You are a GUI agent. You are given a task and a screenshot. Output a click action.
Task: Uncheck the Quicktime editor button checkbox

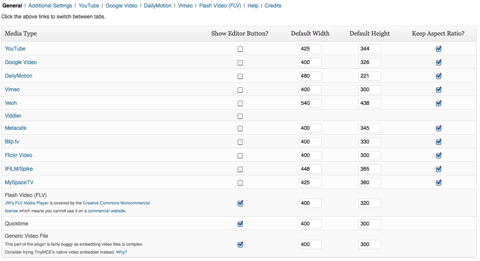(240, 224)
